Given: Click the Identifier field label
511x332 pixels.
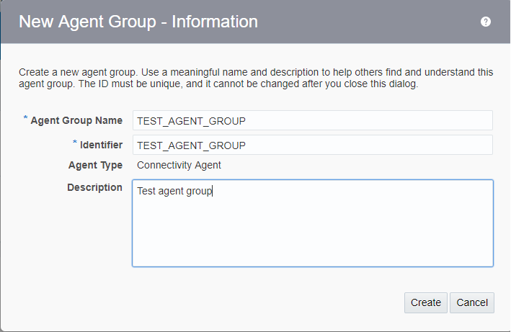Looking at the screenshot, I should [100, 145].
